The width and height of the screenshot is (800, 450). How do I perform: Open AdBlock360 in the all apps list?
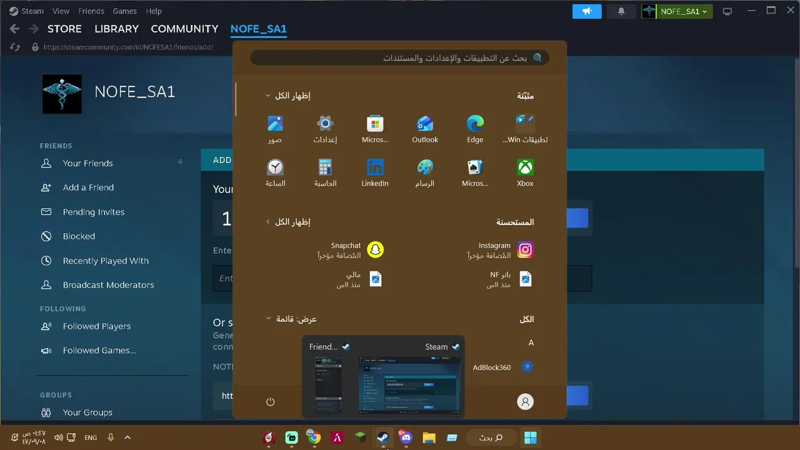point(502,367)
